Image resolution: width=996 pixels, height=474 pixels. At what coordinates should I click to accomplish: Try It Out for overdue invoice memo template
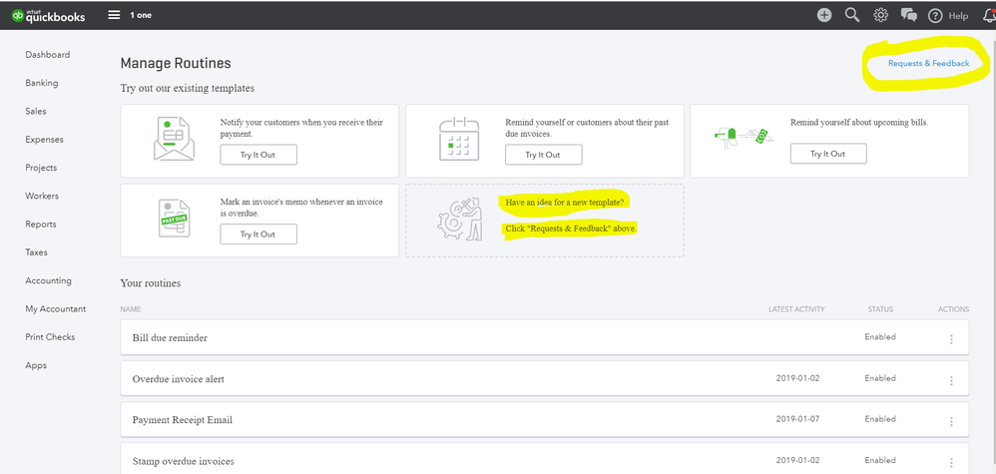(x=258, y=235)
